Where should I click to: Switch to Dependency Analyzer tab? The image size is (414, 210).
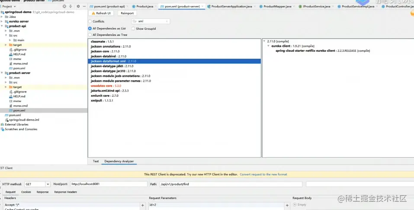coord(119,161)
